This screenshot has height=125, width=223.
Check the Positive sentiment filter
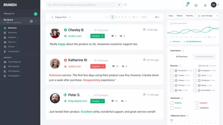[172, 103]
